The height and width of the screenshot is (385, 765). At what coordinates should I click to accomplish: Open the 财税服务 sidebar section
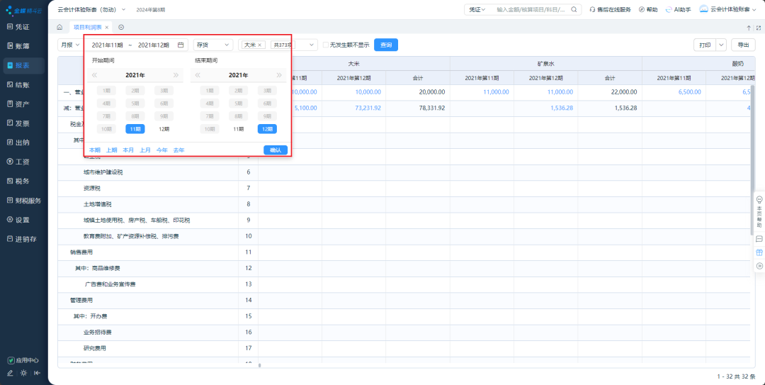click(23, 201)
